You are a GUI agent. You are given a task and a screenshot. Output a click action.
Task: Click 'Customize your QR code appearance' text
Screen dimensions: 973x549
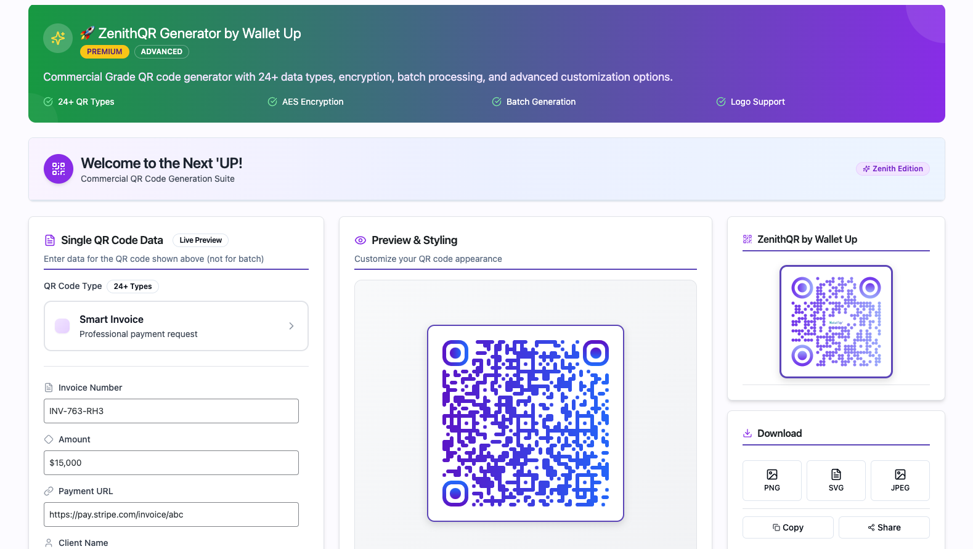click(428, 259)
